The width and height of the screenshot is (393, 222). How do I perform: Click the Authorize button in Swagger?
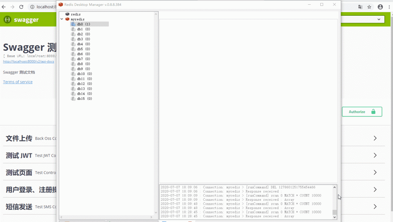click(x=362, y=112)
